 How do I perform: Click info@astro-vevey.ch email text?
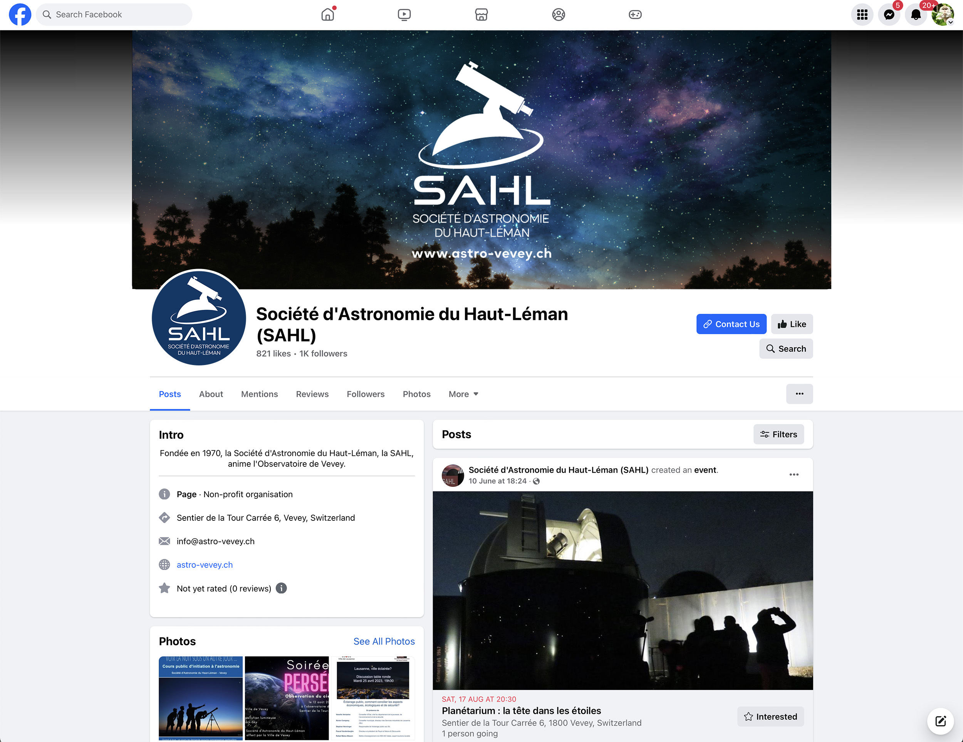pyautogui.click(x=216, y=541)
